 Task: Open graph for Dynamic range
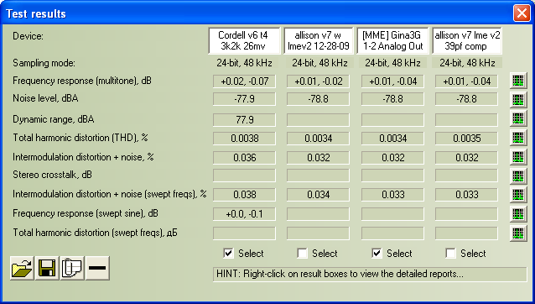(x=518, y=118)
